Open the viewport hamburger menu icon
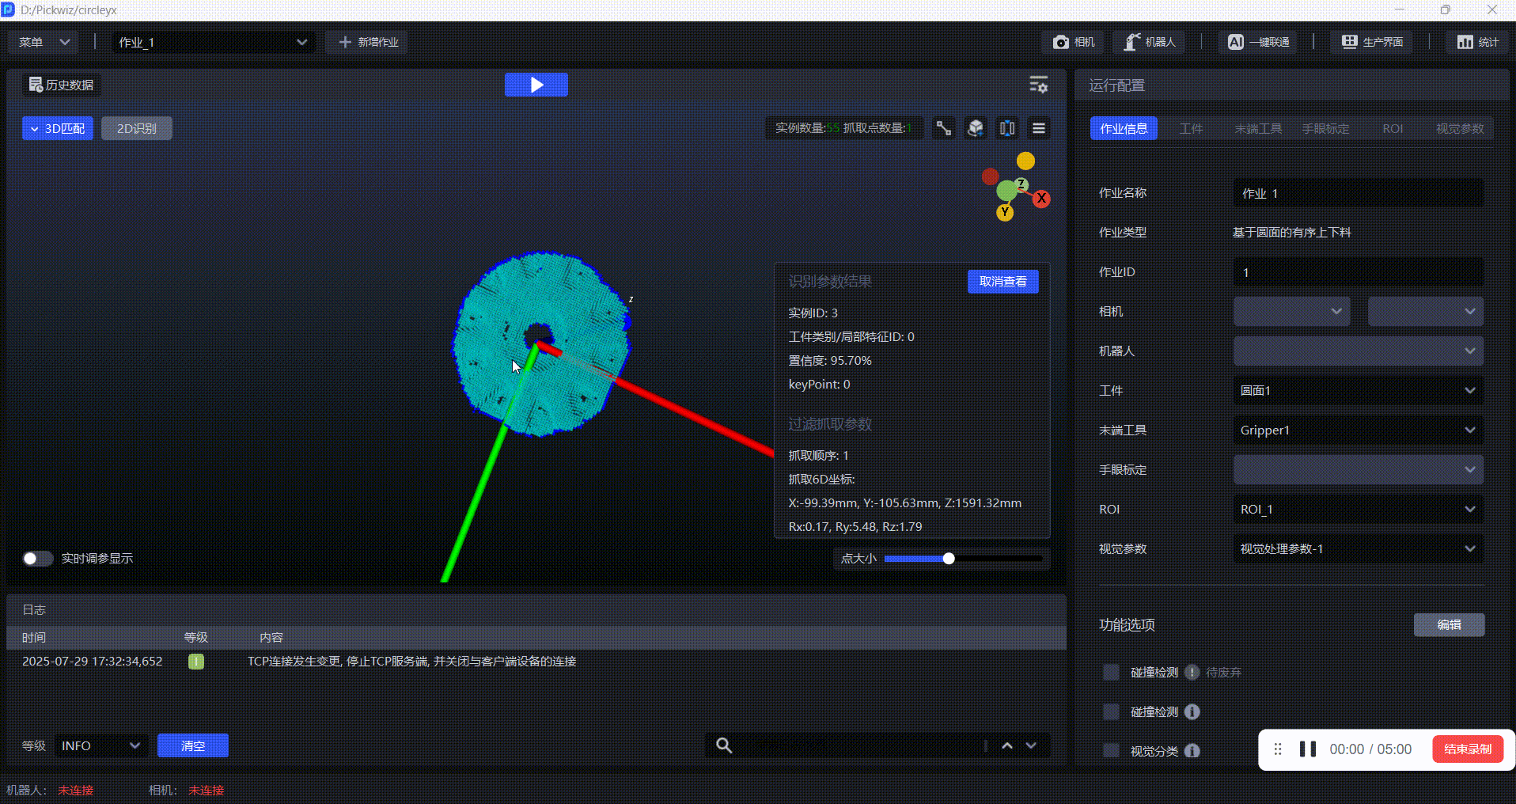Screen dimensions: 1516x804 click(1039, 128)
